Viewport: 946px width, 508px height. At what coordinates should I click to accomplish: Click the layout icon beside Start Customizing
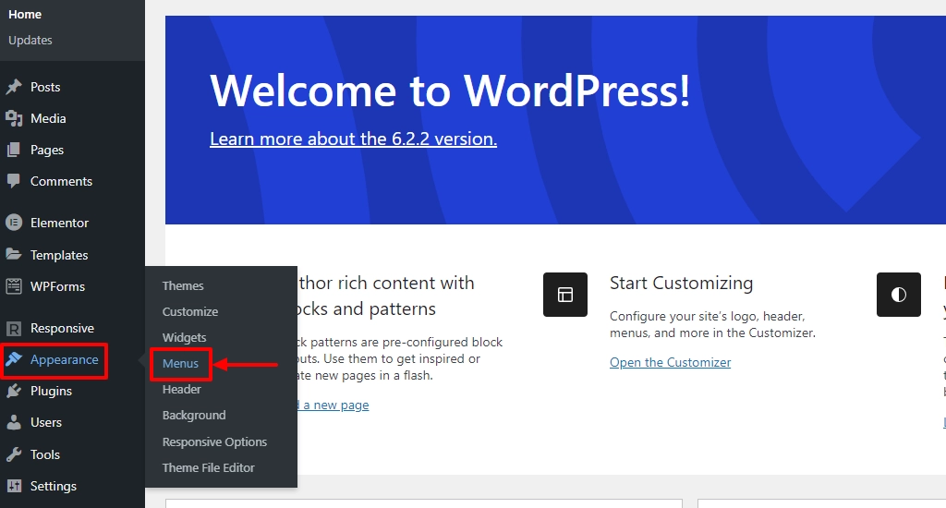pyautogui.click(x=565, y=295)
